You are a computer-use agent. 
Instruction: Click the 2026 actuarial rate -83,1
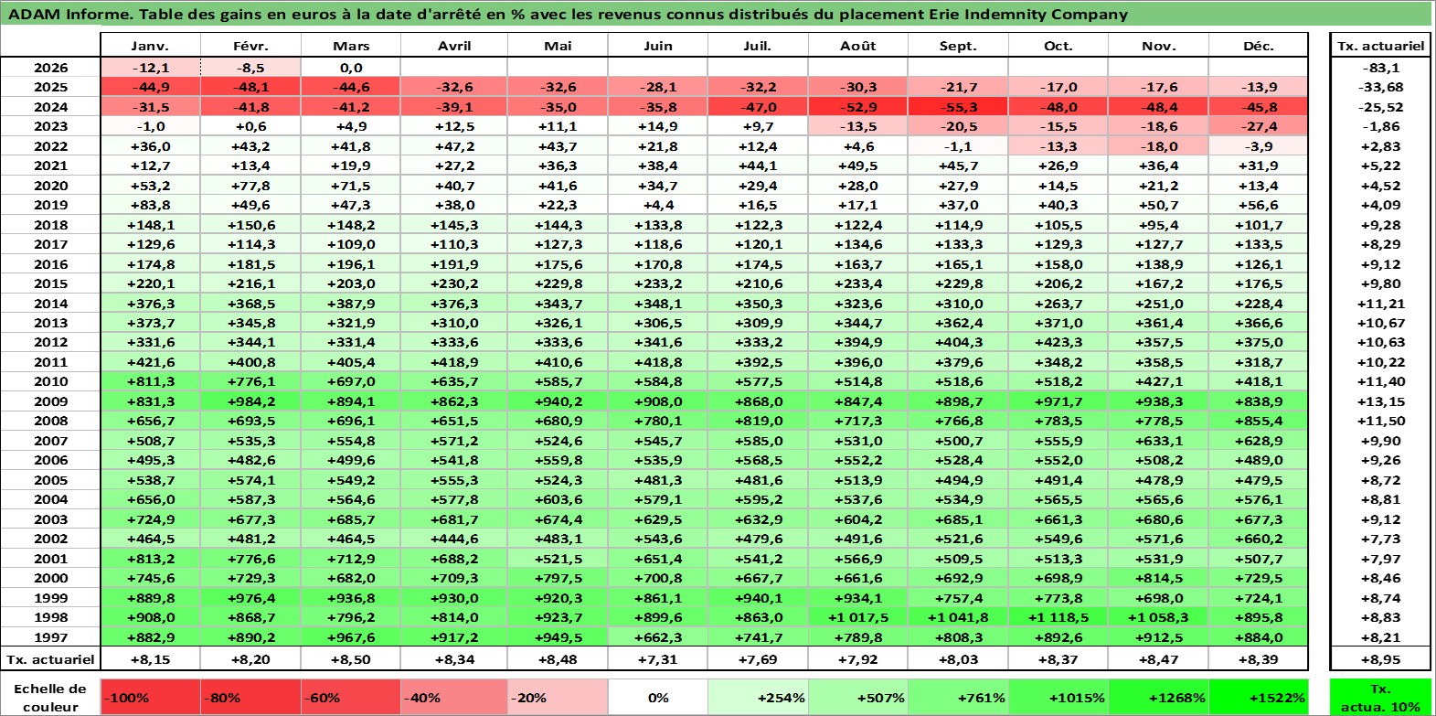point(1380,68)
